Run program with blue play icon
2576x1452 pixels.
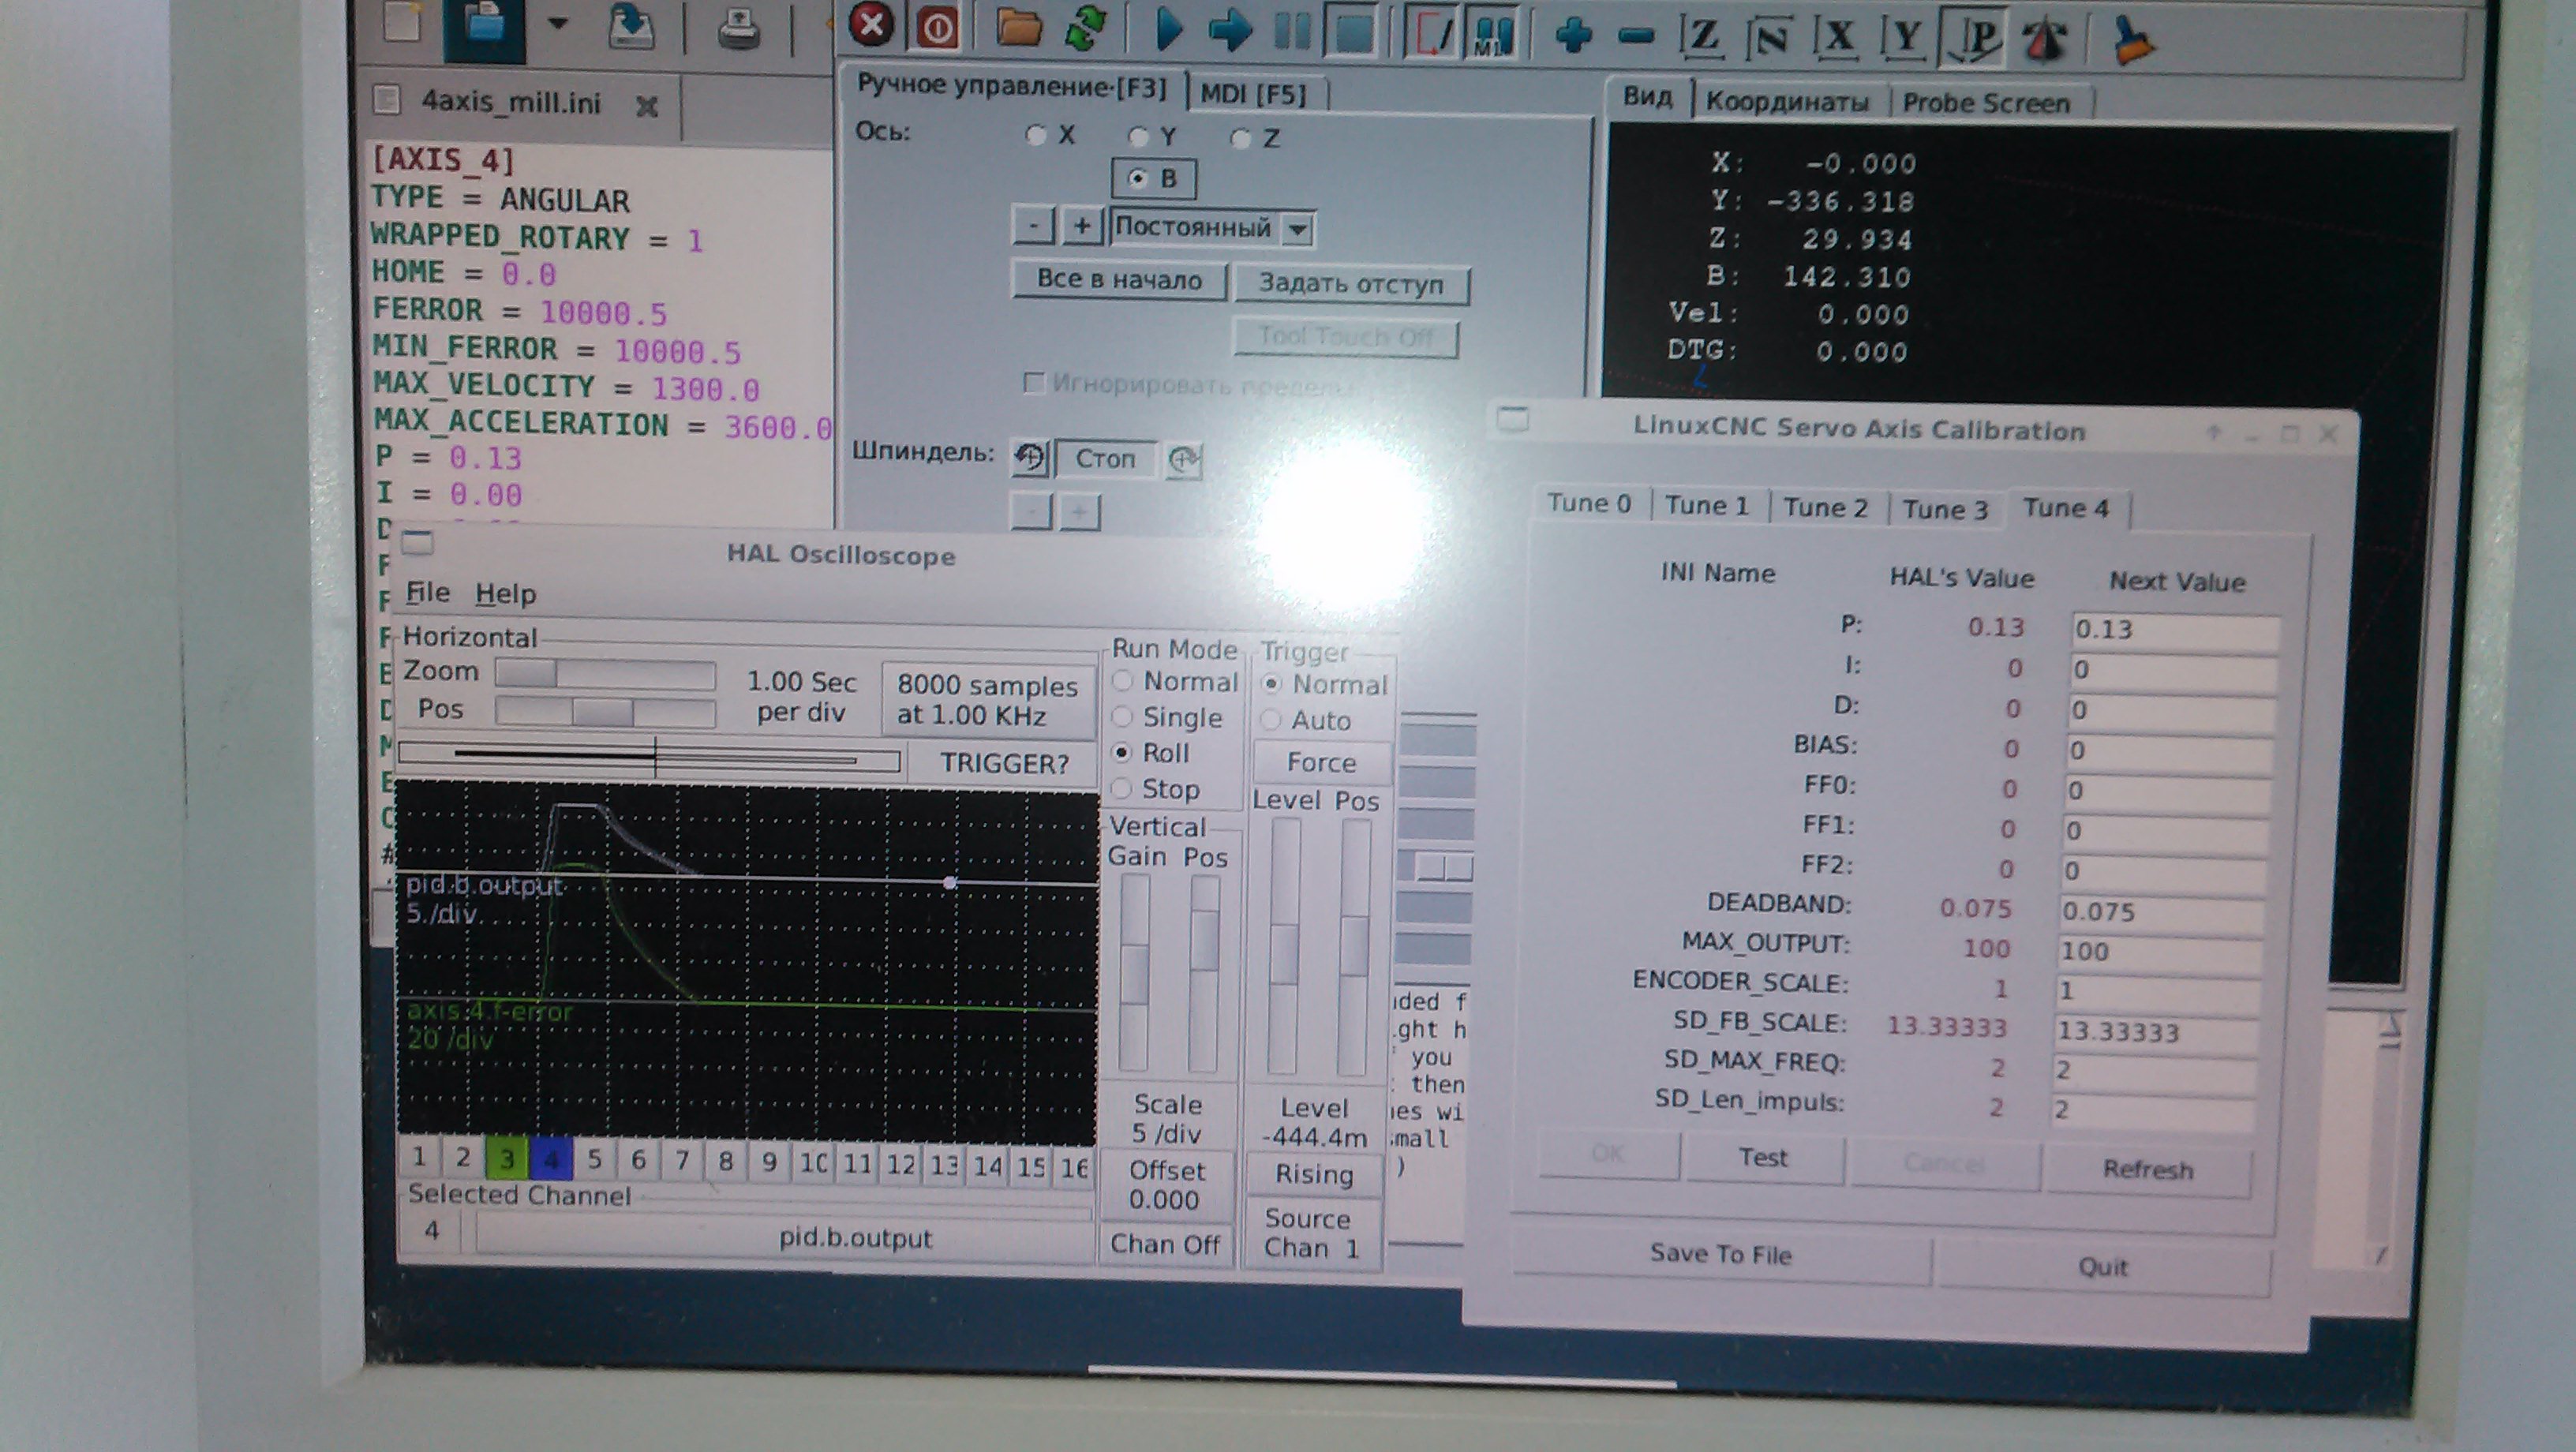tap(1167, 29)
